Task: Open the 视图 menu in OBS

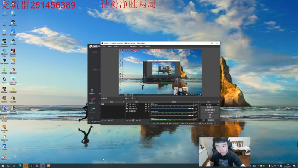Action: [117, 46]
